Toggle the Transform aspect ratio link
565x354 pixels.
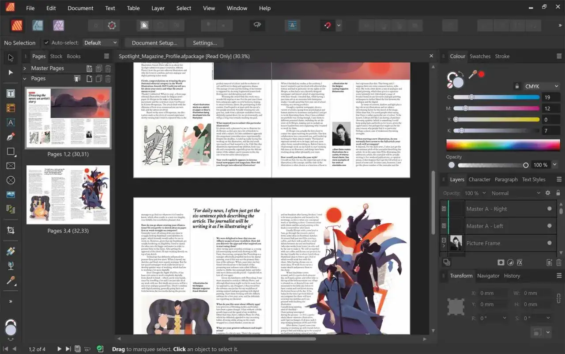558,298
